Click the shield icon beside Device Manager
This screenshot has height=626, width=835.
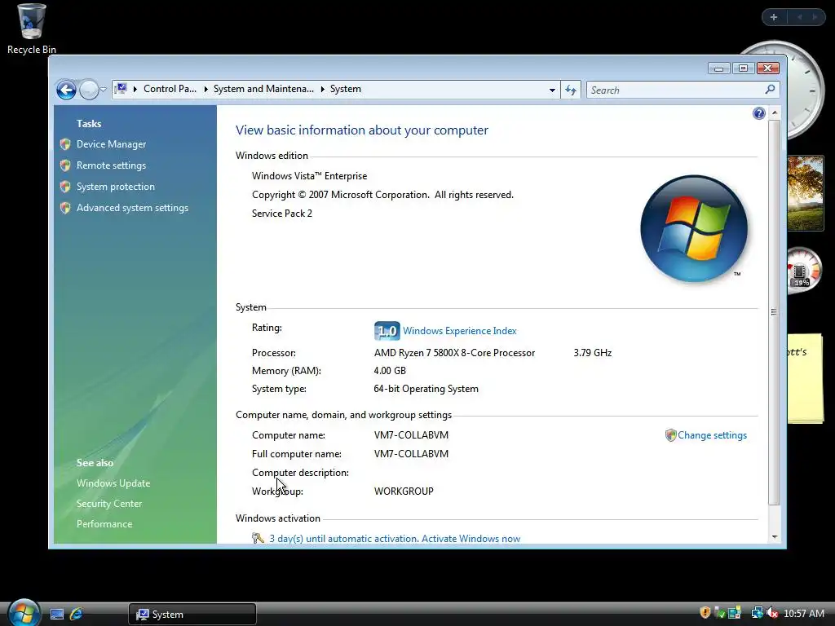click(65, 144)
